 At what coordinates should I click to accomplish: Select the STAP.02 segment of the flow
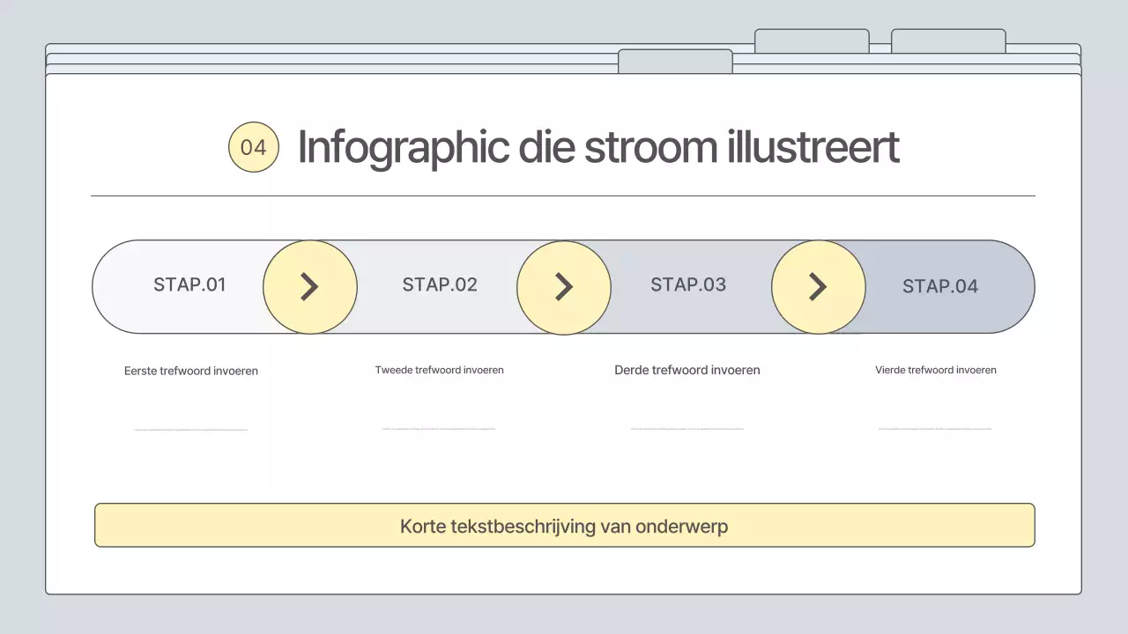[x=439, y=285]
